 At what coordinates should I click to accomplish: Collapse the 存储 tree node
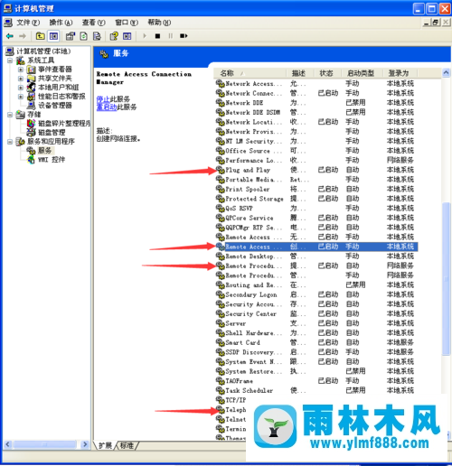click(x=10, y=115)
